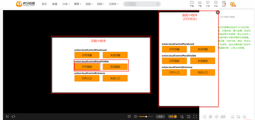Click 关闭面板 in the side panel
Screen dimensions: 255x120
pyautogui.click(x=203, y=61)
